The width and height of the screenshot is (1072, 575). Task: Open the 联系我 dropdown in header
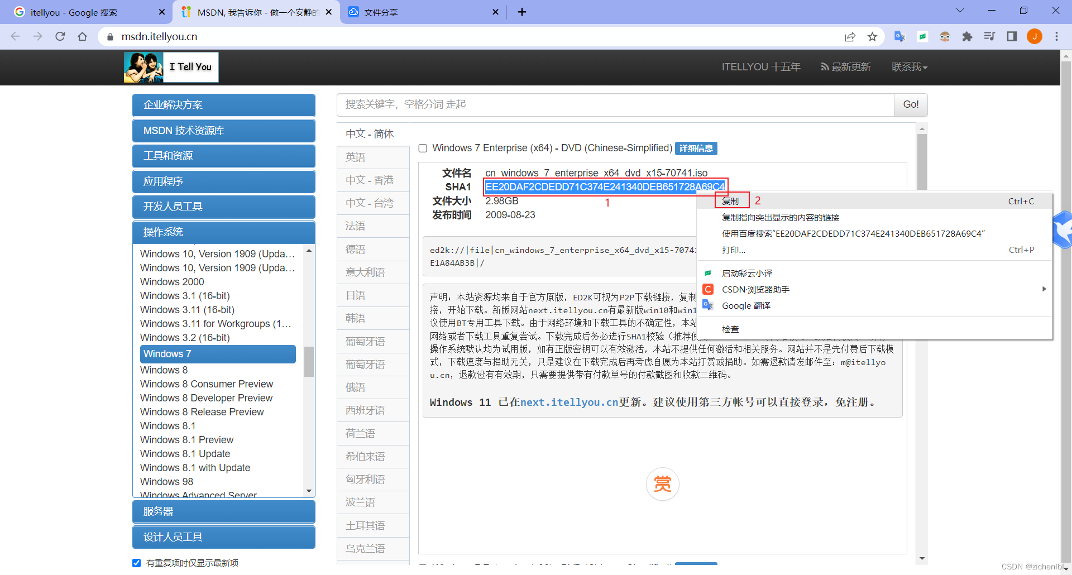[909, 67]
